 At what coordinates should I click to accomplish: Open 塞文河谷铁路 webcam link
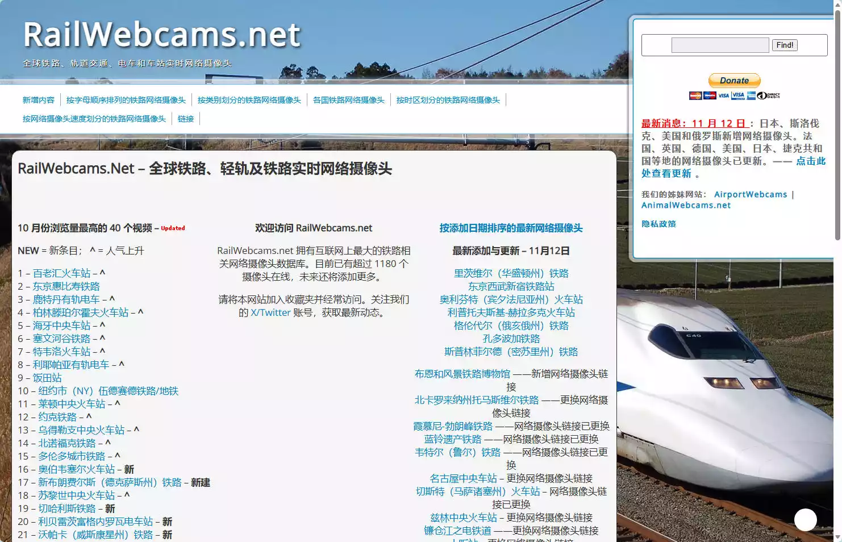pyautogui.click(x=61, y=339)
